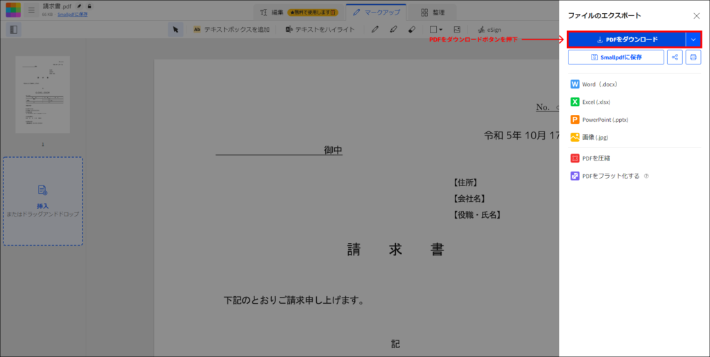Select page 1 thumbnail

(42, 95)
